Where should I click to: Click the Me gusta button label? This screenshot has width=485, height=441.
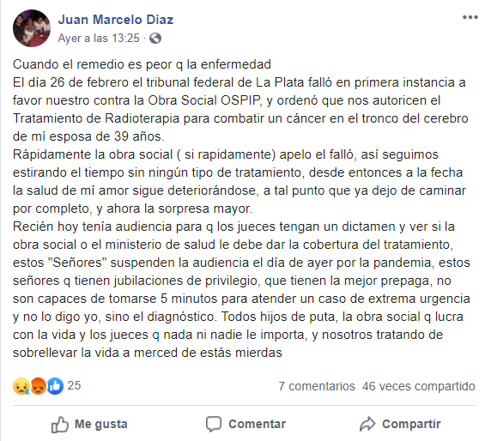coord(100,424)
